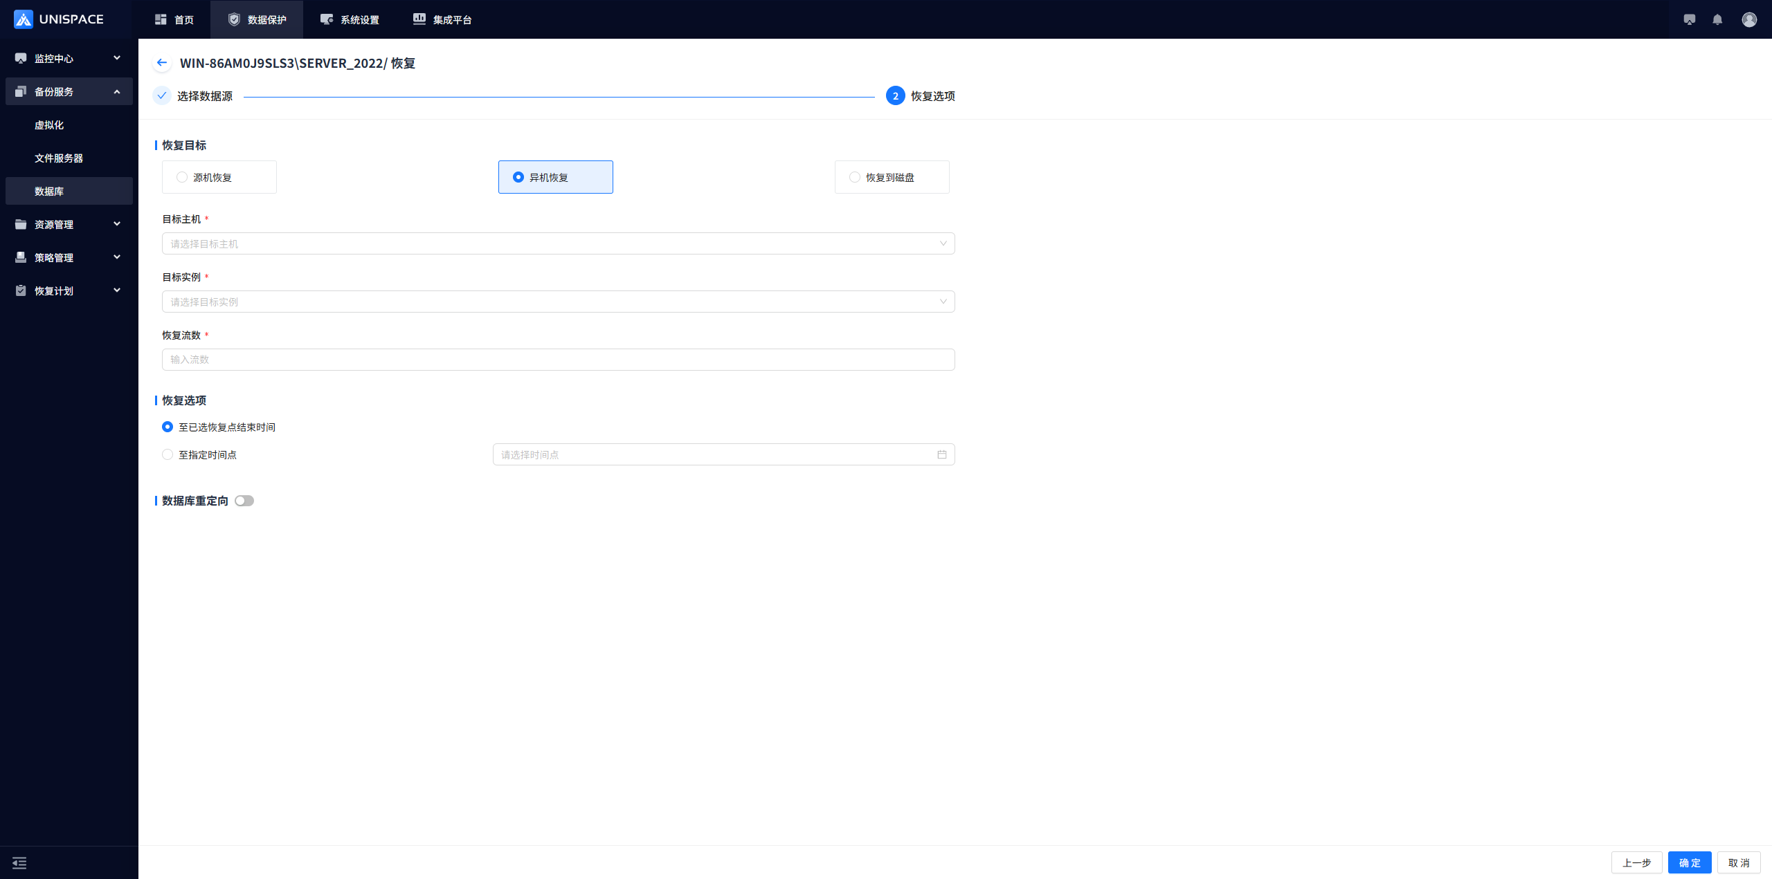
Task: Enable the 数据库重定向 toggle switch
Action: (x=244, y=501)
